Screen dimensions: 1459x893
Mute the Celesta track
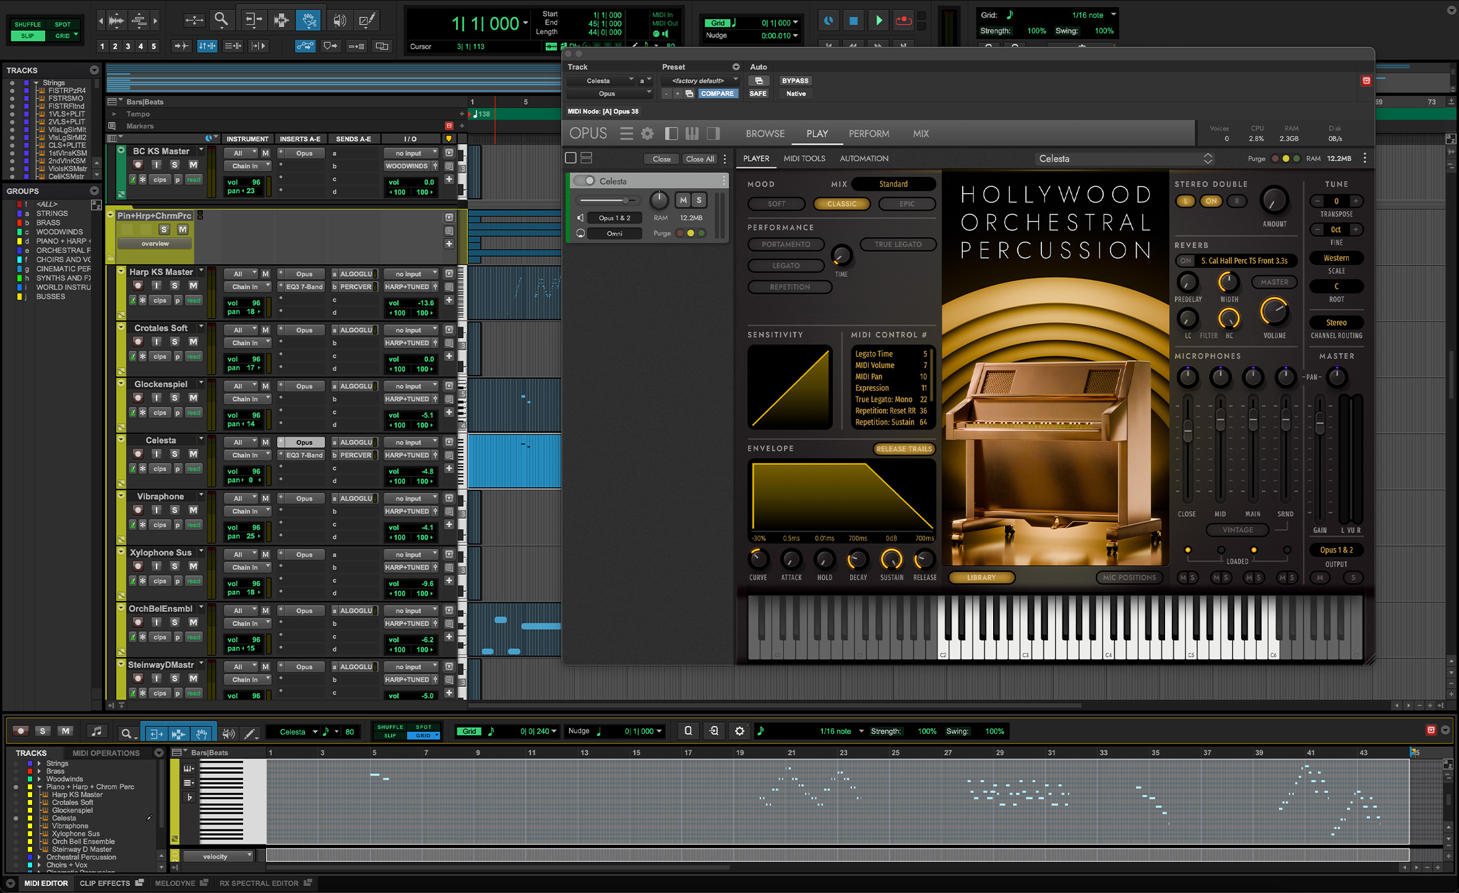pyautogui.click(x=193, y=454)
